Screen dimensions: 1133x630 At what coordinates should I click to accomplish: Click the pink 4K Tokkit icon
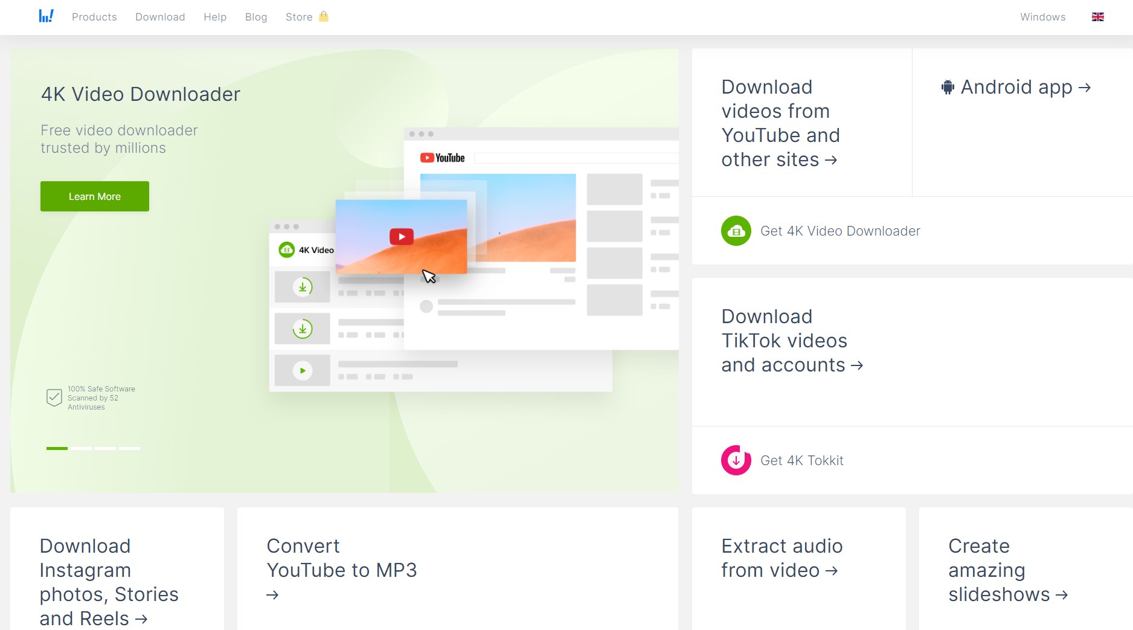coord(736,460)
